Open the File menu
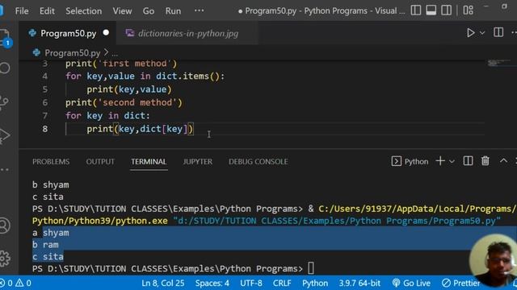Viewport: 517px width, 290px height. click(x=22, y=10)
